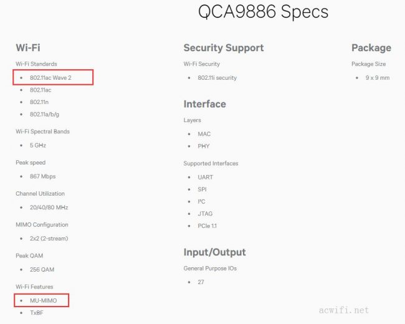The height and width of the screenshot is (324, 405).
Task: Select the 5 GHz spectral band text
Action: click(38, 145)
